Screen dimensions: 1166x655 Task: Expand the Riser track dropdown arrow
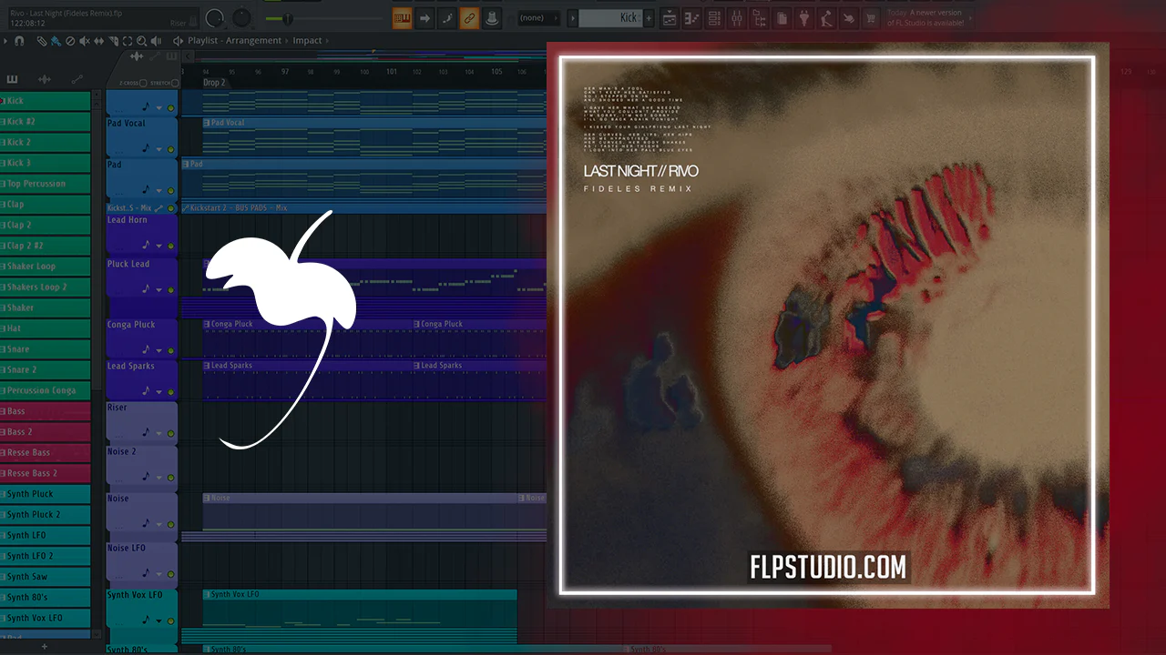click(159, 434)
